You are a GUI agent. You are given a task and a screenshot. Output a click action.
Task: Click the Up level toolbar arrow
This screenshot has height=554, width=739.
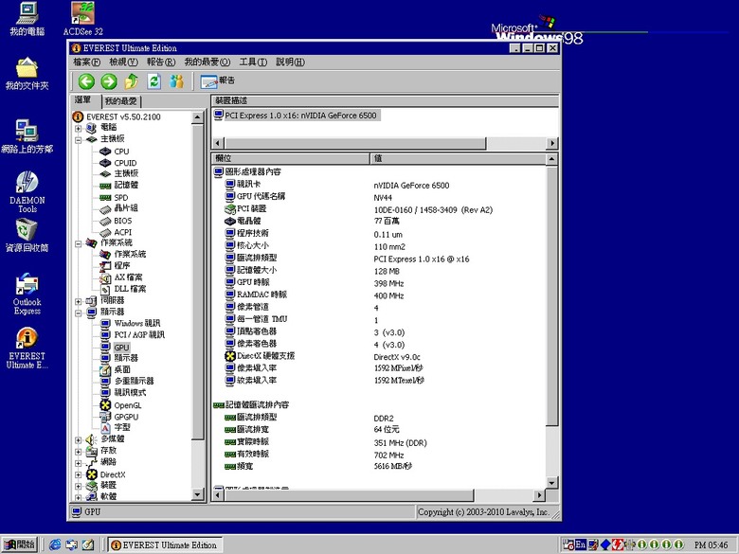pos(132,81)
